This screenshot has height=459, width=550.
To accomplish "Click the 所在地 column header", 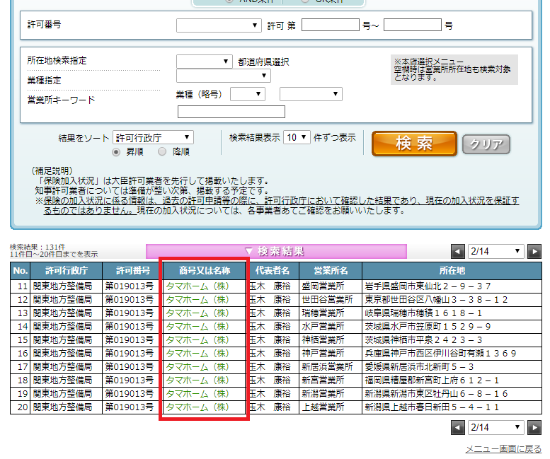I will click(x=452, y=270).
